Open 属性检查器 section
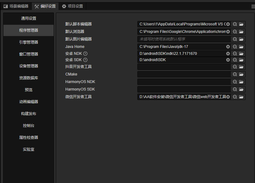The height and width of the screenshot is (183, 255). 29,138
